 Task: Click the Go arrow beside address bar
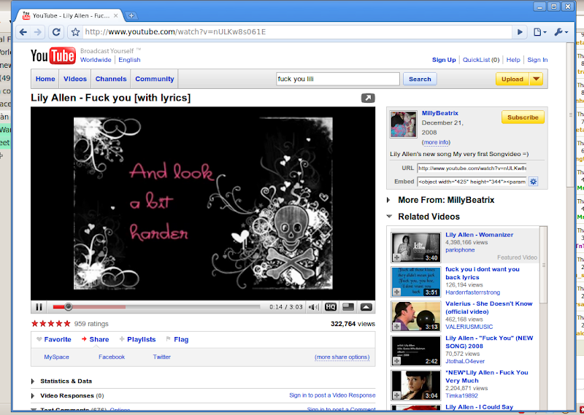click(520, 32)
